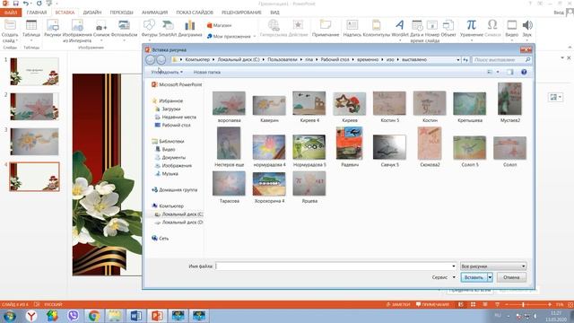Open the ПЕРЕХОДЫ tab
The width and height of the screenshot is (574, 323).
point(122,13)
